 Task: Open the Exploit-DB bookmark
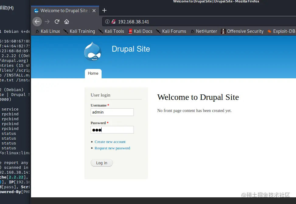tap(281, 31)
